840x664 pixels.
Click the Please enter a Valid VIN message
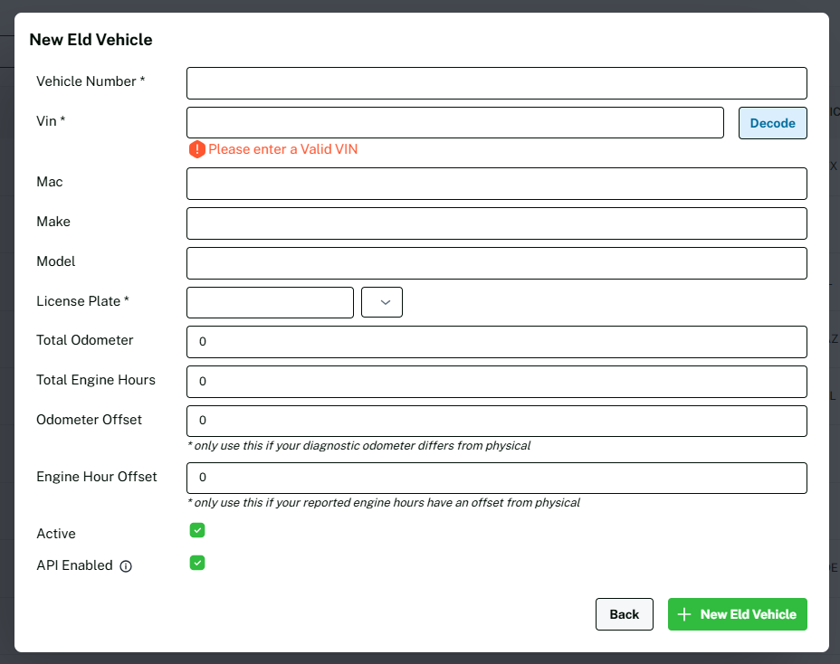click(x=282, y=149)
